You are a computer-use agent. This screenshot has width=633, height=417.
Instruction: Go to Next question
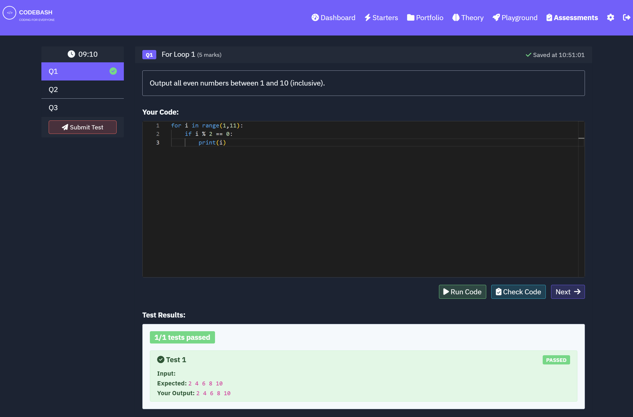click(568, 292)
